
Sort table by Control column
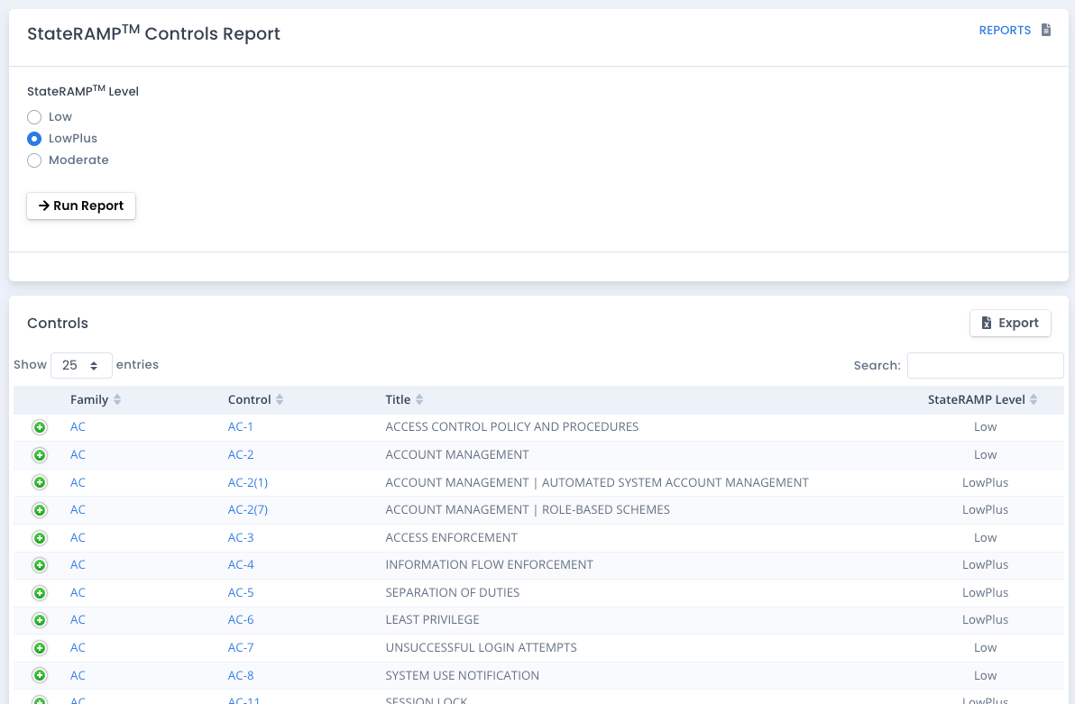coord(255,399)
